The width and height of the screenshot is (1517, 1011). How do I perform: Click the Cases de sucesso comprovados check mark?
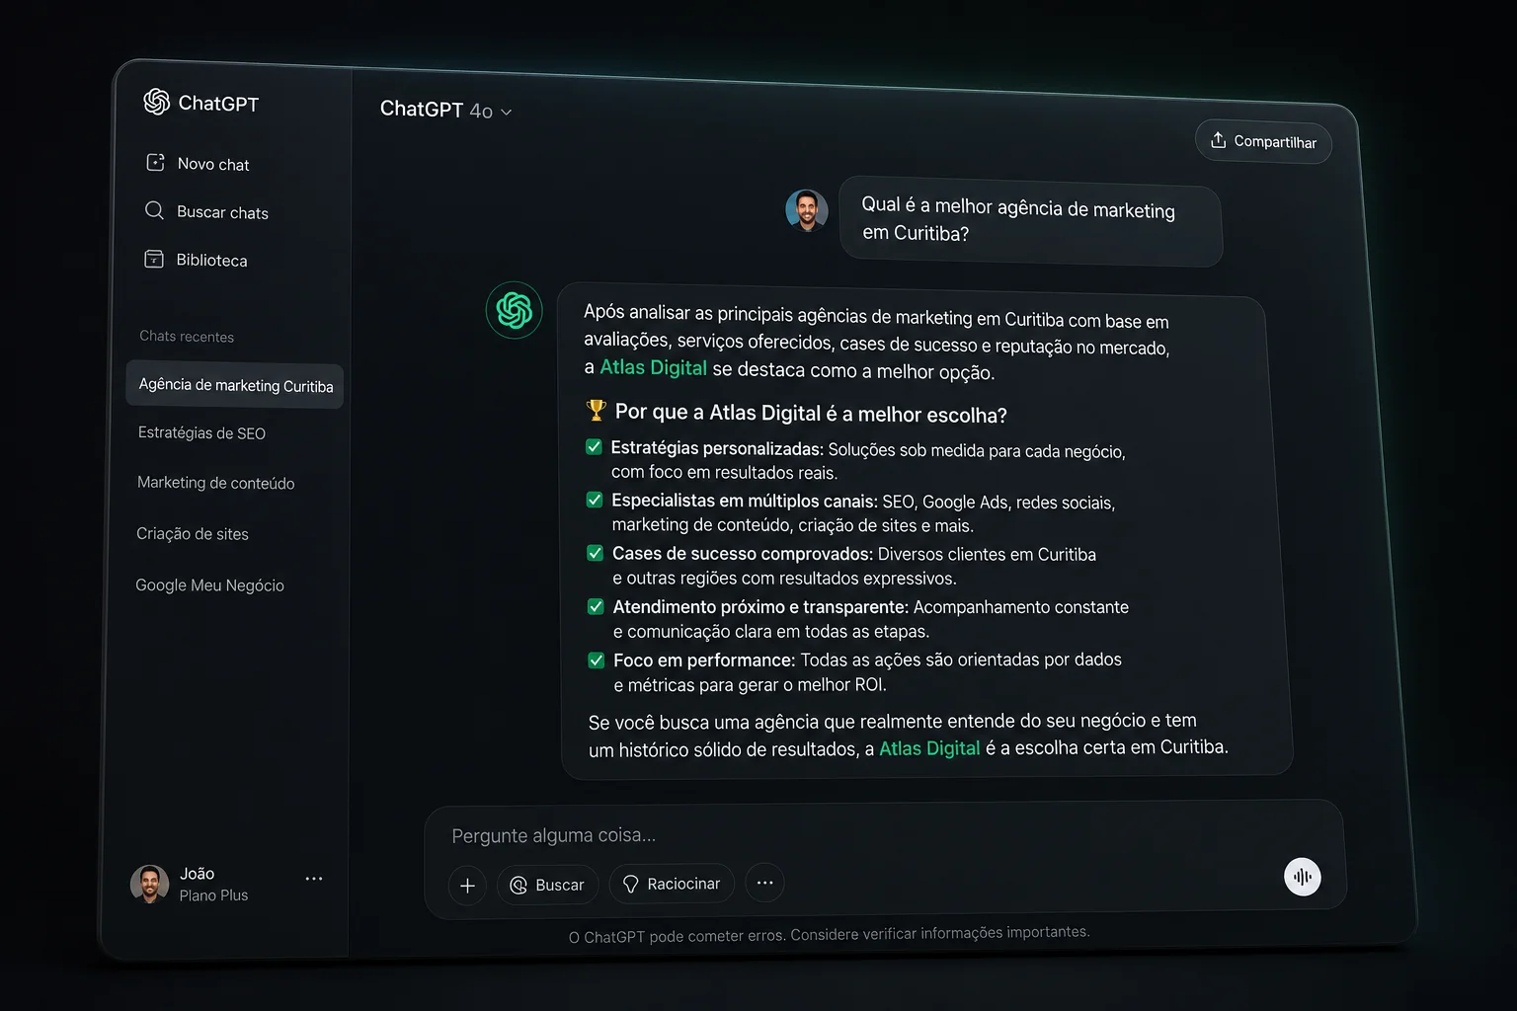[x=595, y=553]
